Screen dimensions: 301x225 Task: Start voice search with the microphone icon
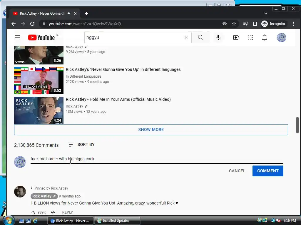(218, 37)
